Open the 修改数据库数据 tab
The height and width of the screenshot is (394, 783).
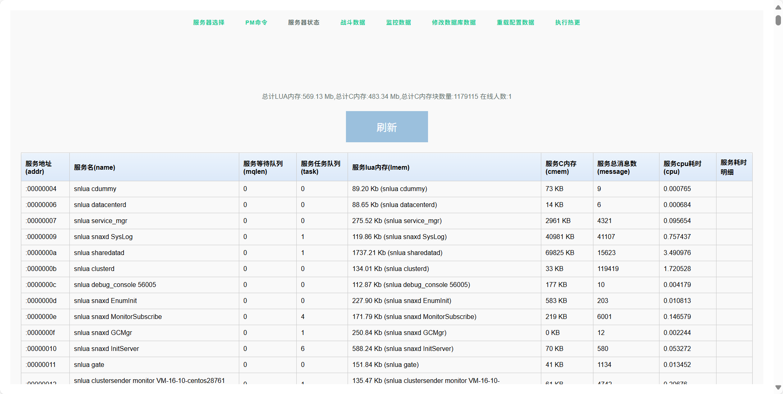coord(453,23)
